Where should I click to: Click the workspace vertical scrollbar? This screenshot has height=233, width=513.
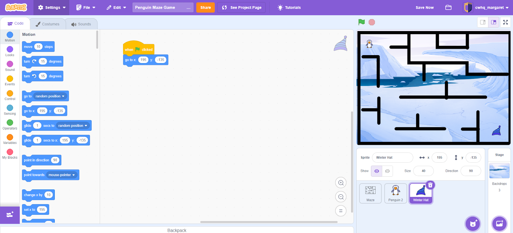352,162
